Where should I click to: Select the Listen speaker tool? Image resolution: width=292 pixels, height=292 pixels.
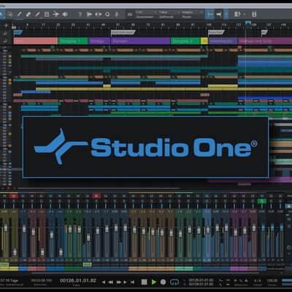pos(65,15)
